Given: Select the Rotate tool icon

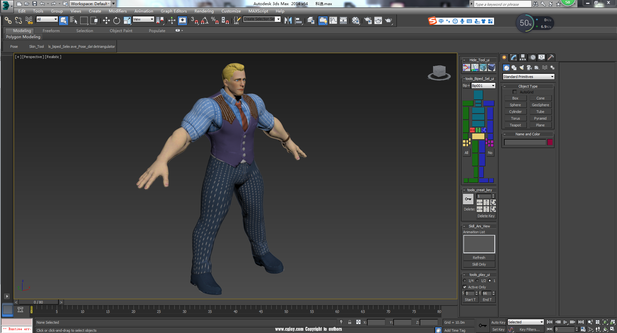Looking at the screenshot, I should click(117, 21).
